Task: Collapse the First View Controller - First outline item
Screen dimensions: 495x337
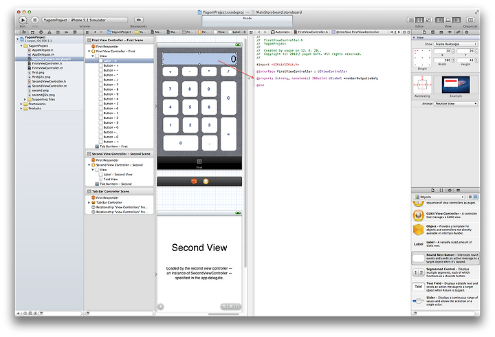Action: (x=89, y=51)
